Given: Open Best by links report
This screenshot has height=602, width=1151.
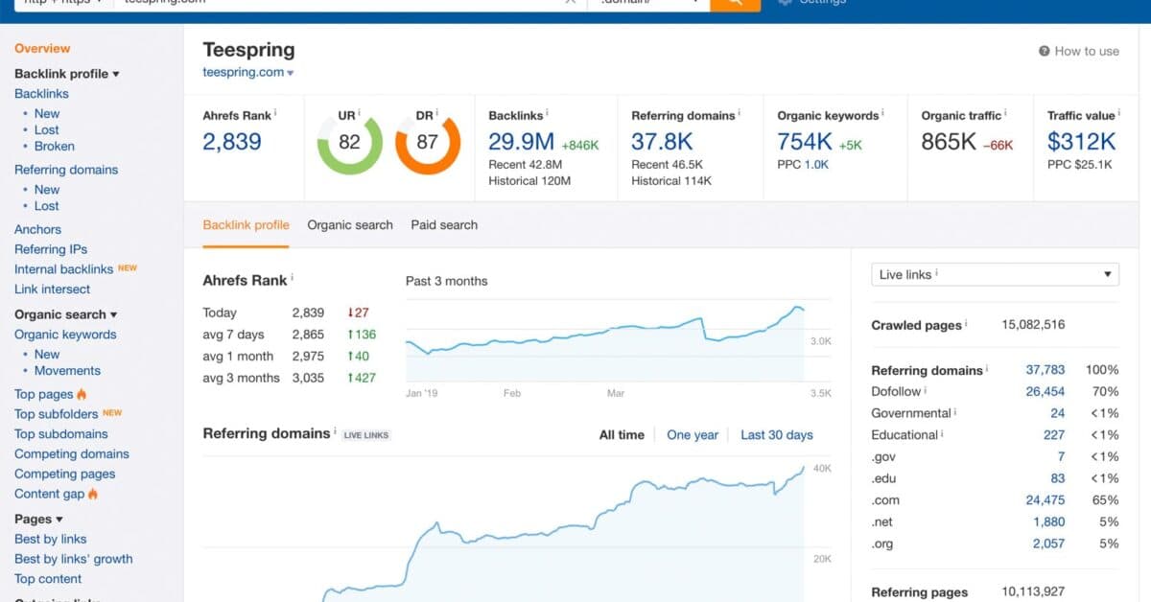Looking at the screenshot, I should (51, 540).
